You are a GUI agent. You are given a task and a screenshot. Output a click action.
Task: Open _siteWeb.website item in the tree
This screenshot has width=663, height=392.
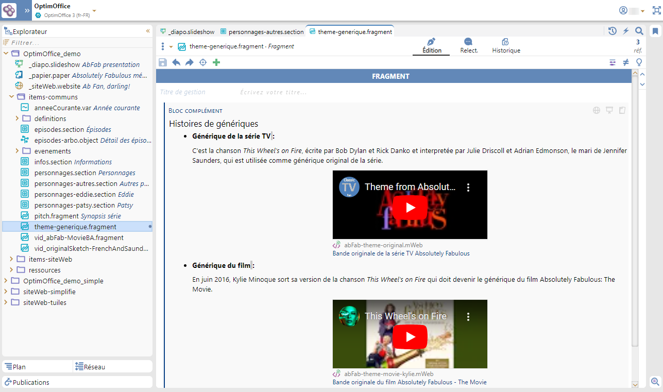tap(72, 86)
